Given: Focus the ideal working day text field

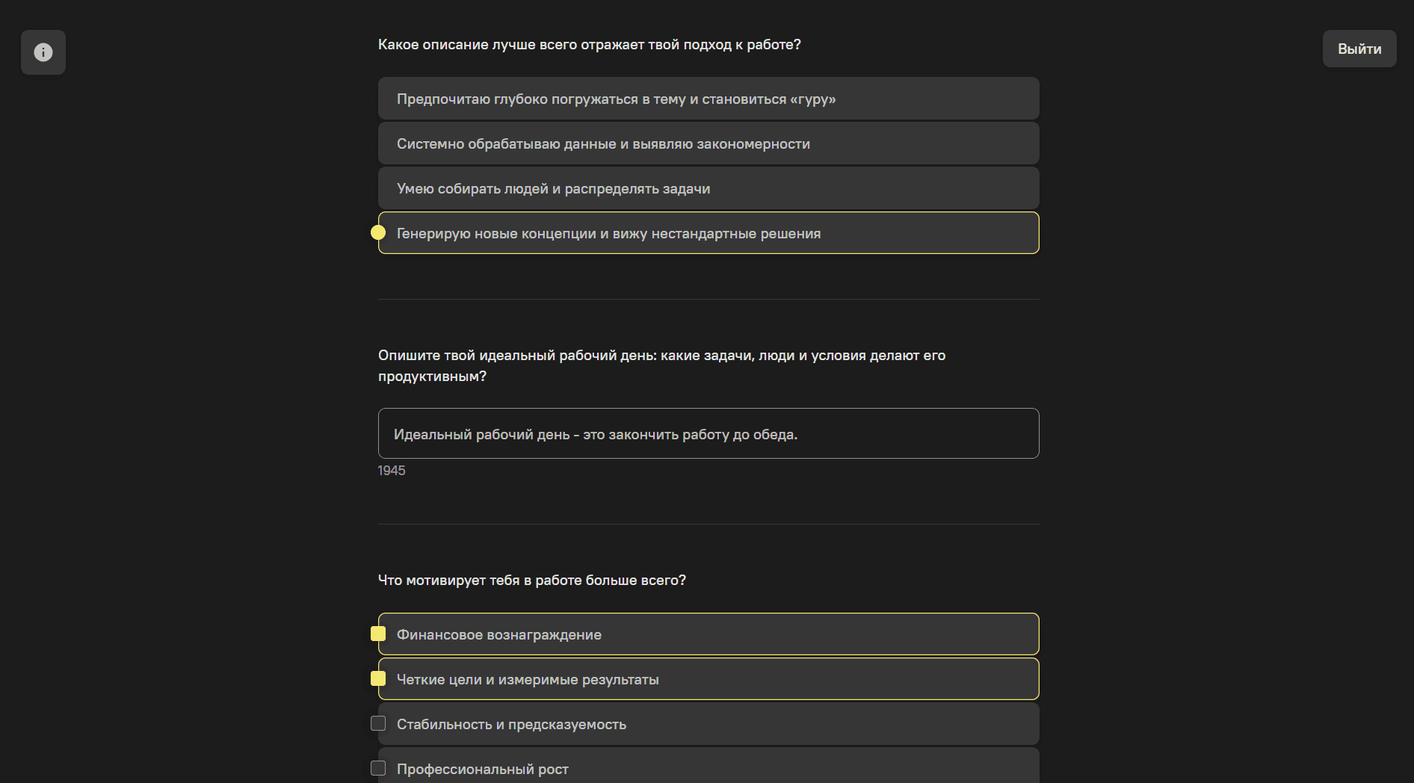Looking at the screenshot, I should [708, 434].
